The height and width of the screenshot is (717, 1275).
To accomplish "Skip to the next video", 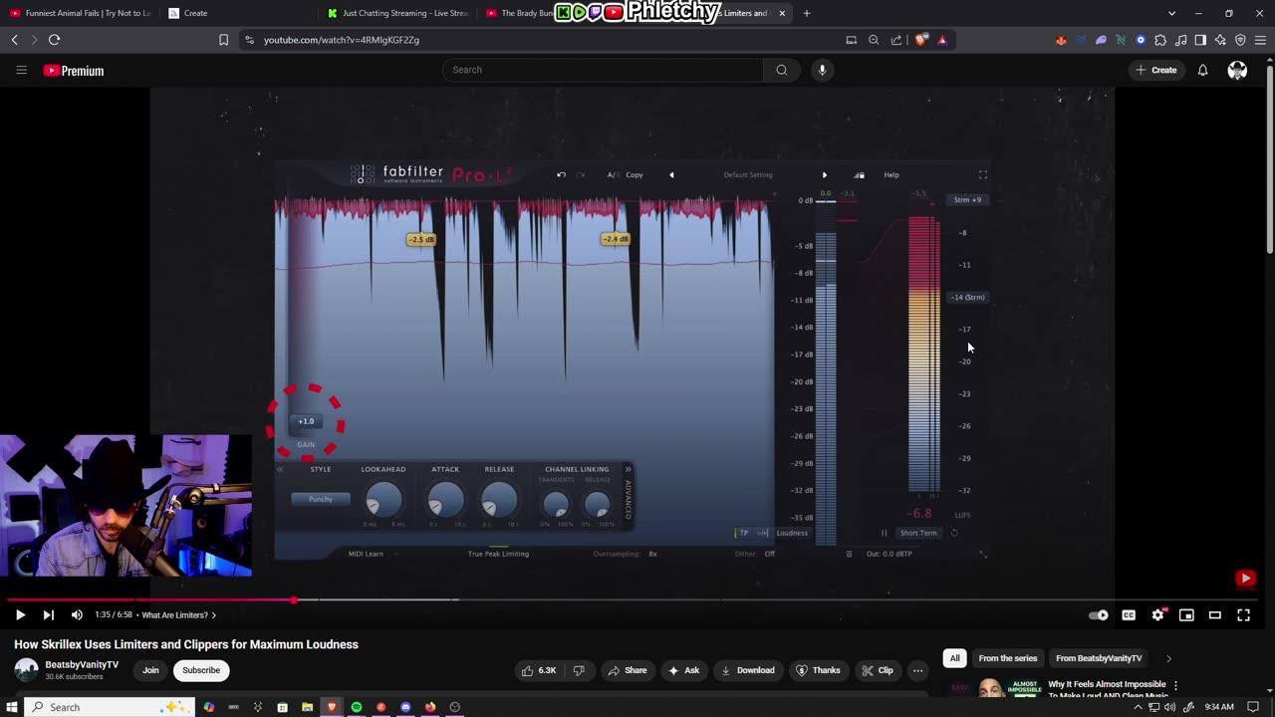I will coord(48,615).
